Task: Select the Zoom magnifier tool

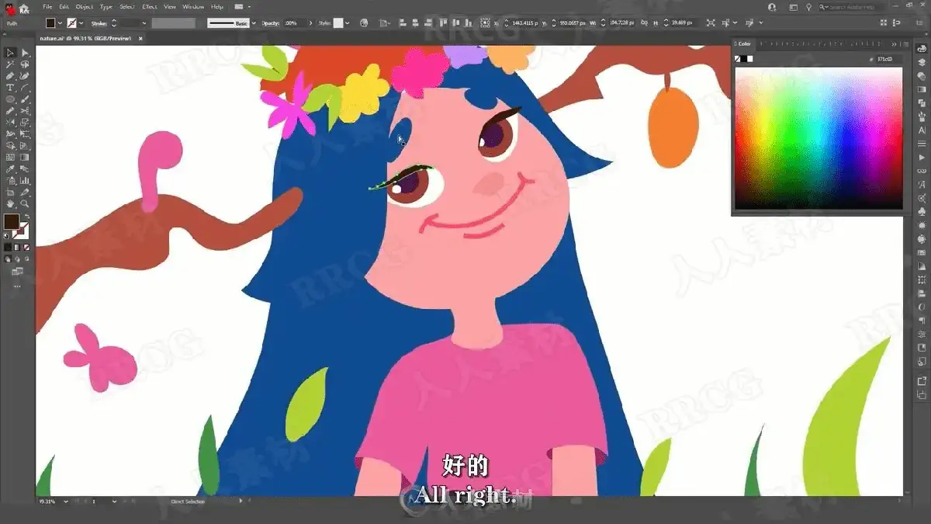Action: 25,203
